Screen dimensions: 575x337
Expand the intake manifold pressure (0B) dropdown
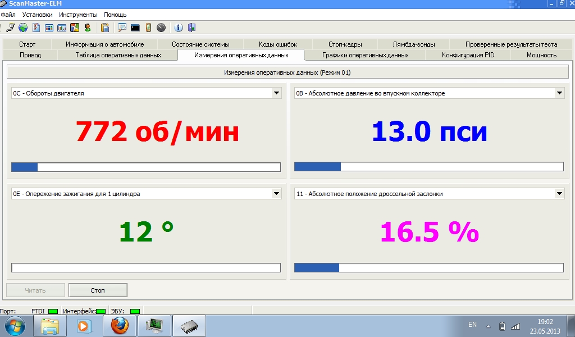(x=559, y=93)
